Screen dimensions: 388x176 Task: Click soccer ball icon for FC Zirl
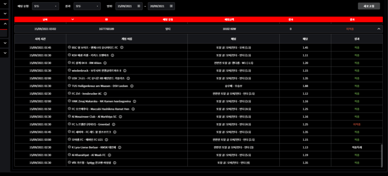[70, 94]
